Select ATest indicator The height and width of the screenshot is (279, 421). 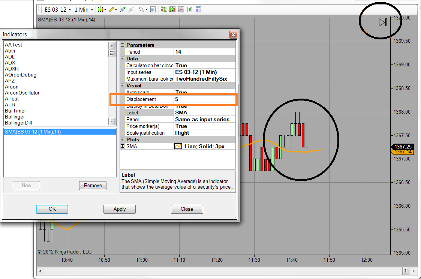click(x=12, y=99)
